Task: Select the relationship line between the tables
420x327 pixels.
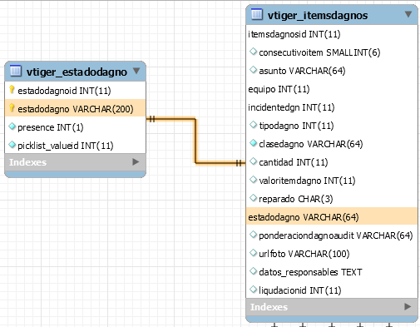Action: pyautogui.click(x=195, y=141)
